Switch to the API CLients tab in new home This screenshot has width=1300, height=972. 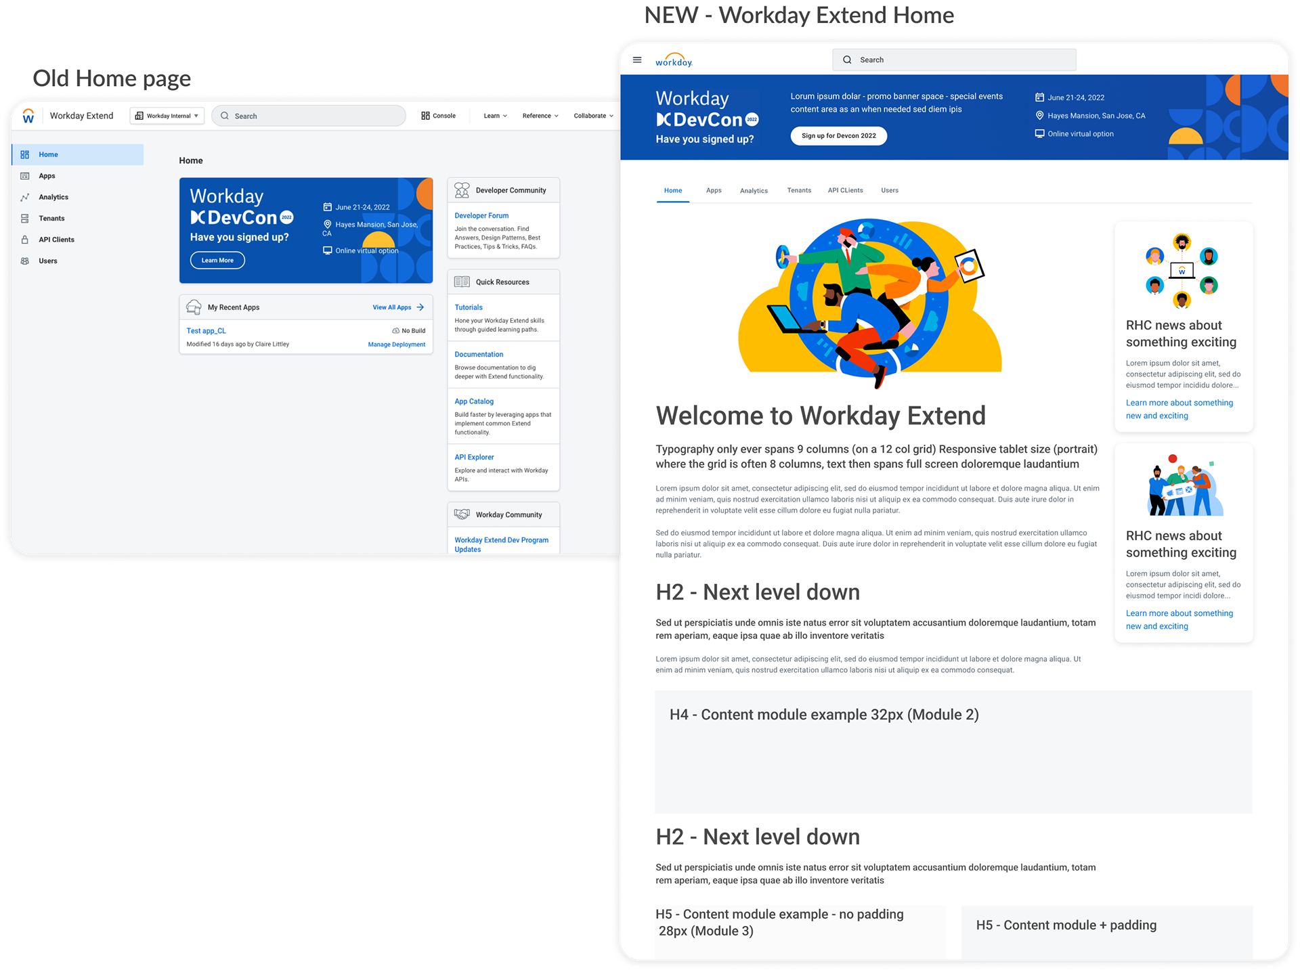(x=845, y=191)
